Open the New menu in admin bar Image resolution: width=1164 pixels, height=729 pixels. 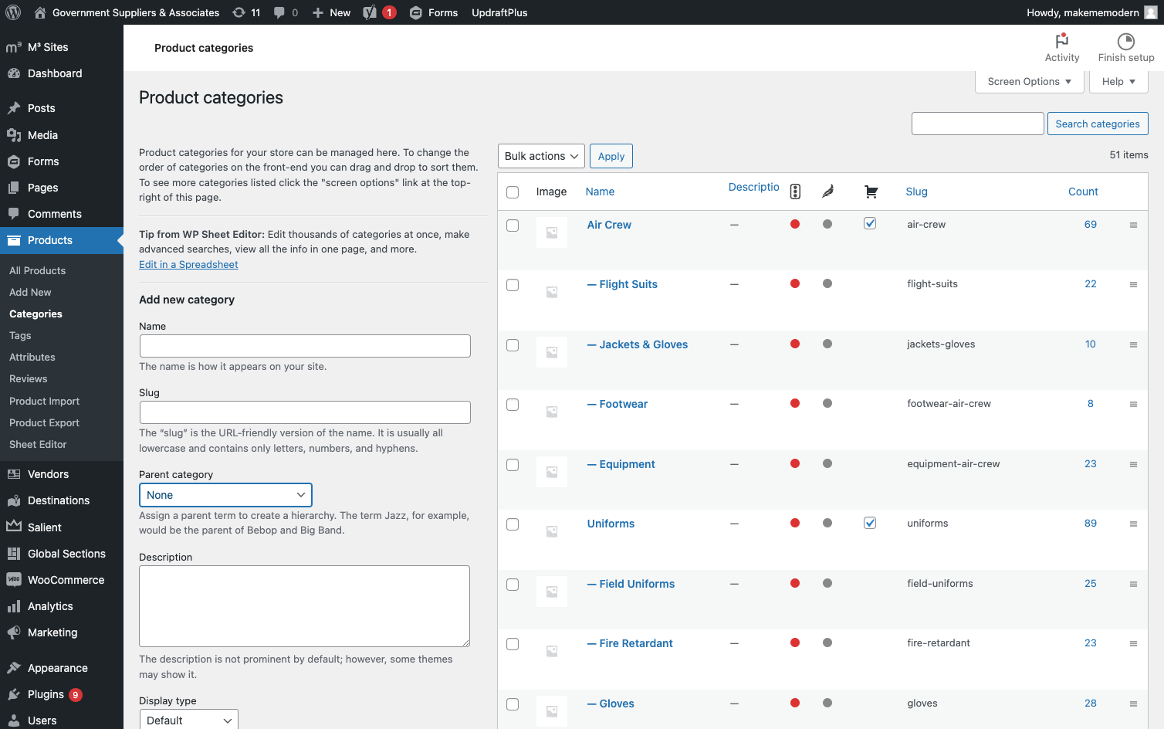331,12
